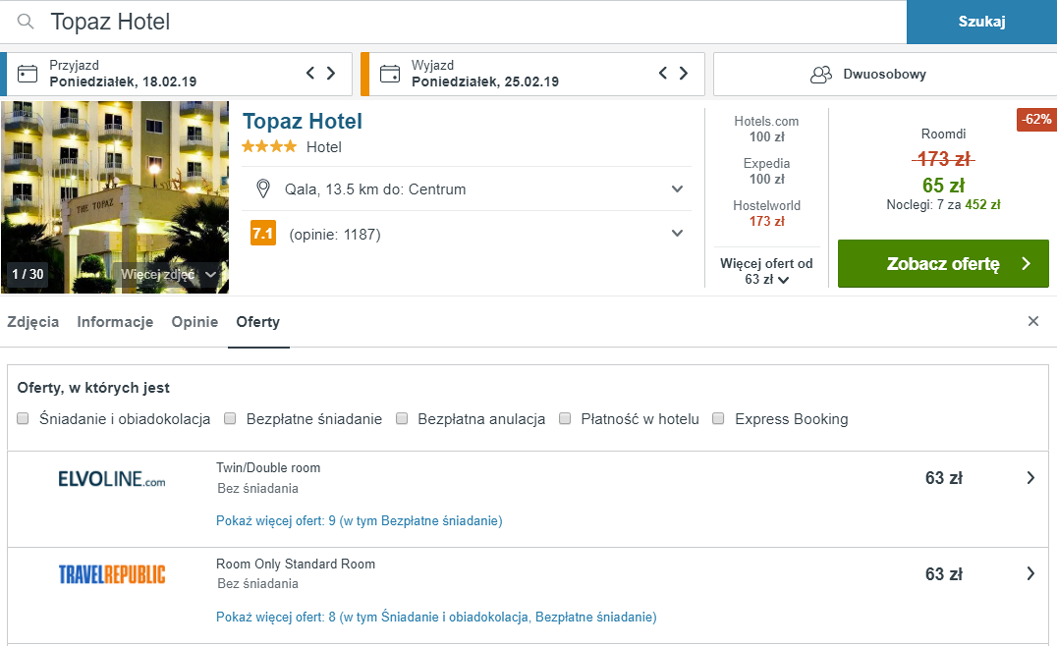Screen dimensions: 1057x646
Task: Open the ELVOLINE offer arrow
Action: [1030, 477]
